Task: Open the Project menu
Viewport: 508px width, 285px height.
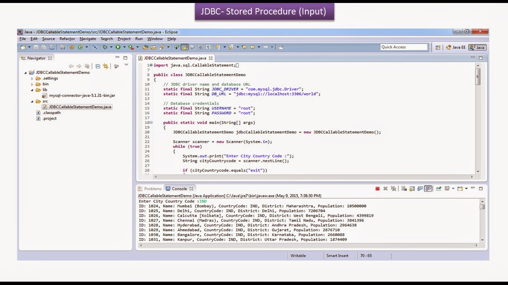Action: click(x=124, y=39)
